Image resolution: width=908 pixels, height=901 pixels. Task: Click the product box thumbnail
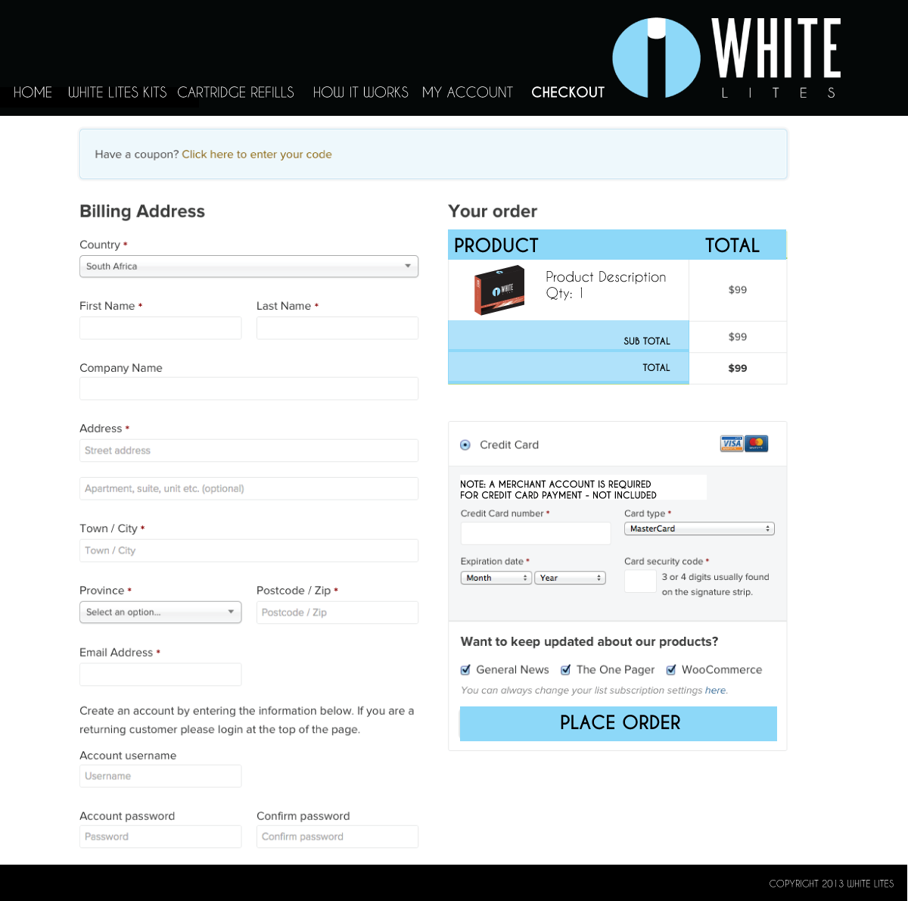[499, 290]
